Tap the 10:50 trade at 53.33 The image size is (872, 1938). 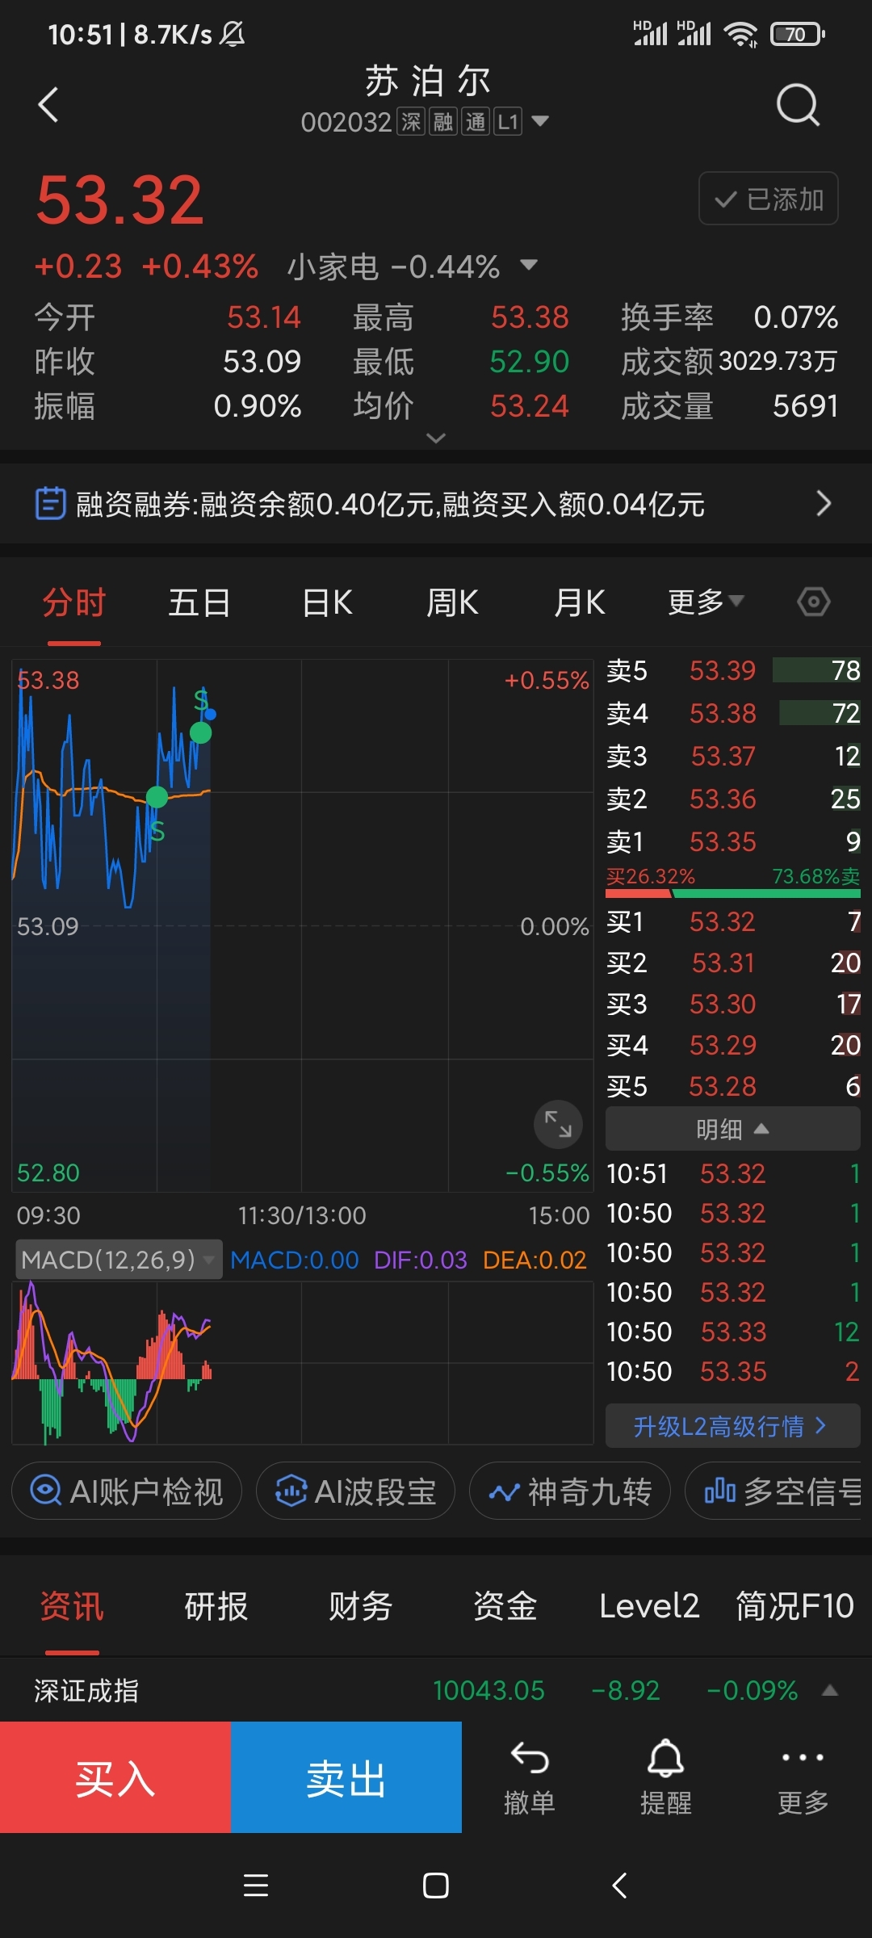[x=732, y=1332]
